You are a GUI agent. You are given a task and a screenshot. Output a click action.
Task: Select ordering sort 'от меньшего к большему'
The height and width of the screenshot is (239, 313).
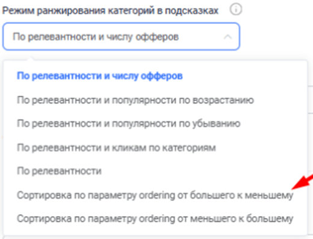[155, 219]
